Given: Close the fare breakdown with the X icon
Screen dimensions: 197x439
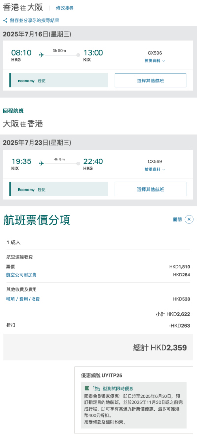Looking at the screenshot, I should (189, 219).
